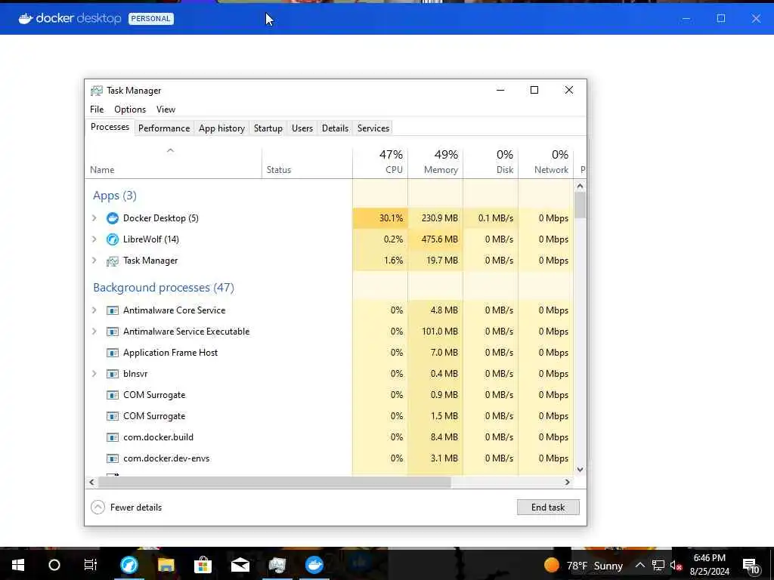Switch to the Startup tab
The image size is (774, 580).
pyautogui.click(x=268, y=128)
